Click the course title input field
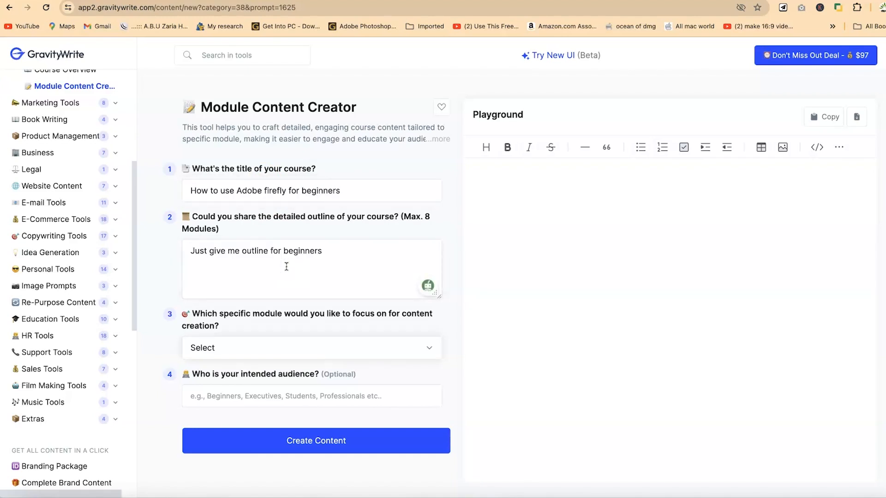The height and width of the screenshot is (498, 886). point(311,190)
